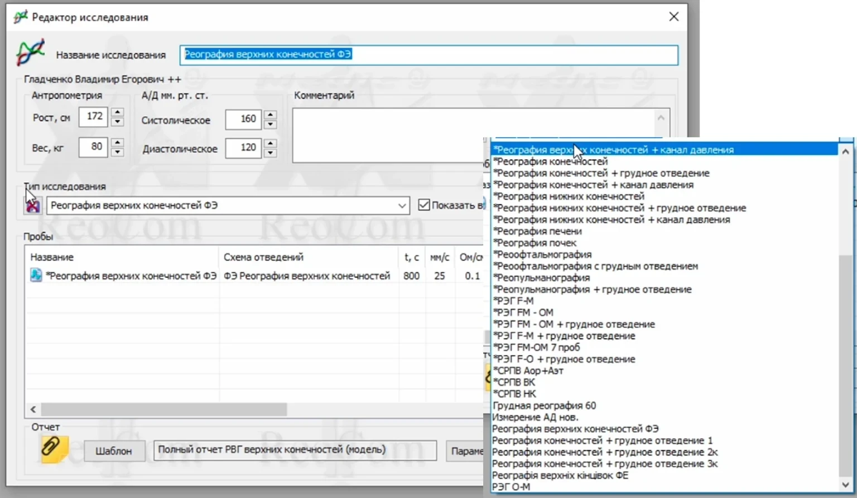This screenshot has height=498, width=857.
Task: Click the Рост value field showing 172
Action: click(x=93, y=116)
